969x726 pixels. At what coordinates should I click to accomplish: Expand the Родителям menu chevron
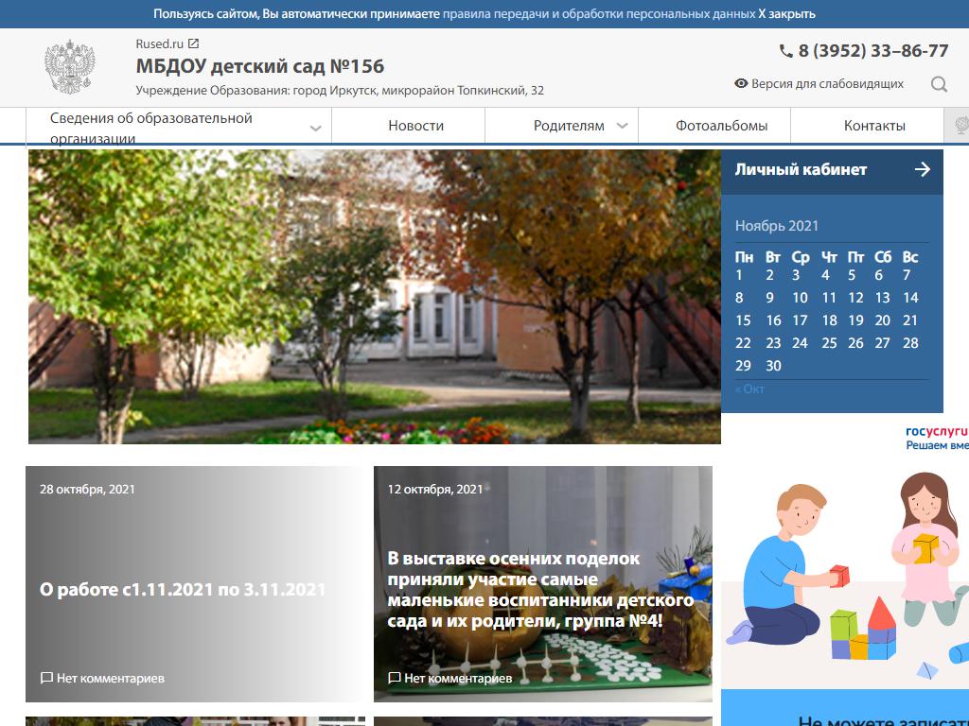click(x=622, y=126)
